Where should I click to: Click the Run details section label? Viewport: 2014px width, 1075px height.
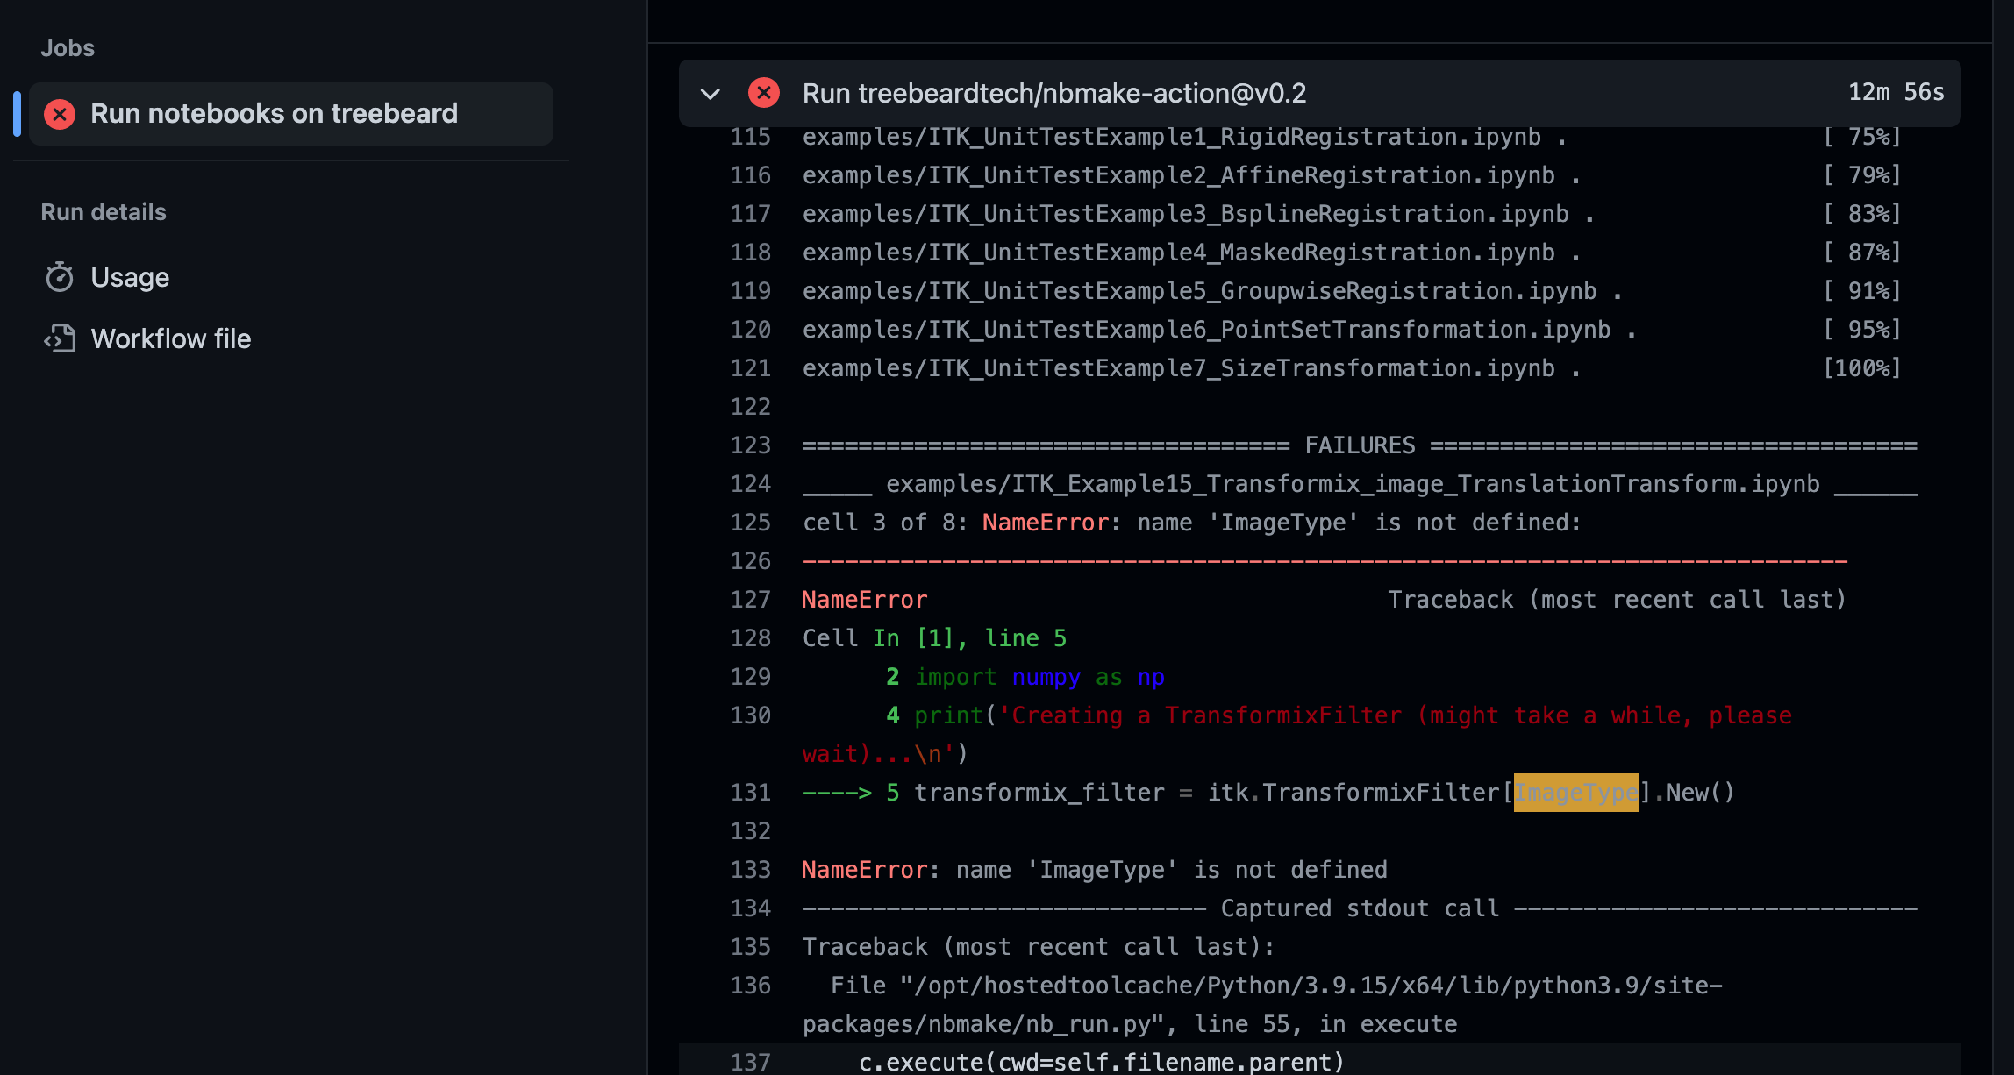coord(105,210)
